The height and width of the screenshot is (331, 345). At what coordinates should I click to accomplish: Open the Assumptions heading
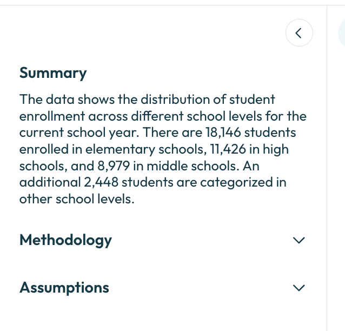pyautogui.click(x=64, y=287)
